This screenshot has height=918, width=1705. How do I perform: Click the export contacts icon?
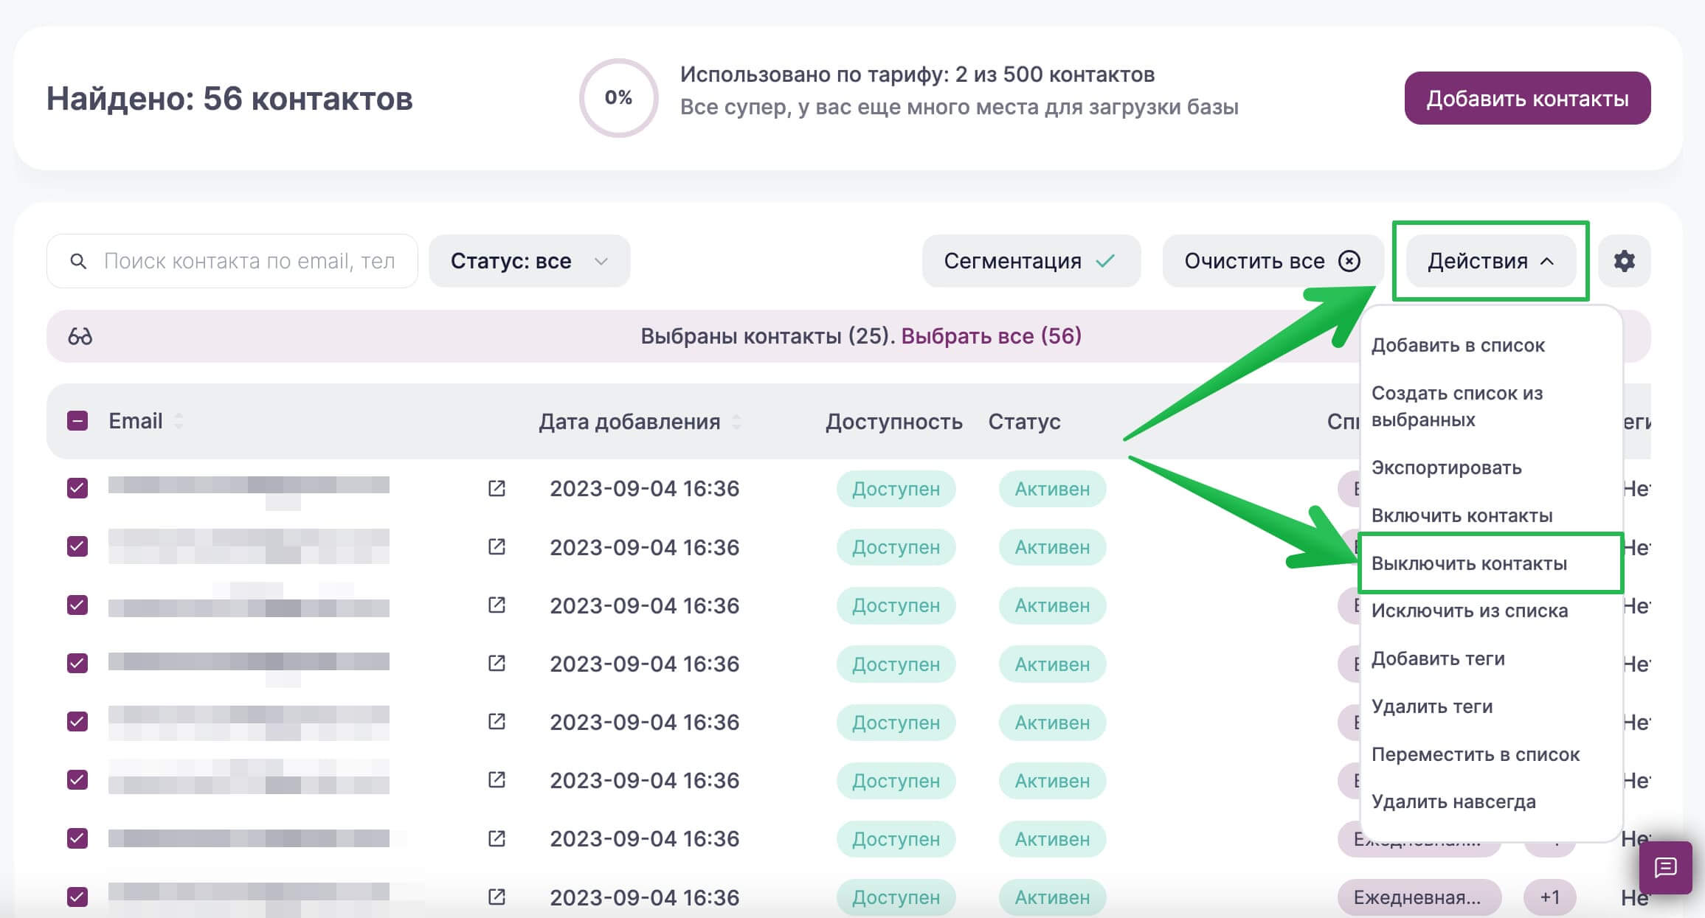tap(1448, 467)
